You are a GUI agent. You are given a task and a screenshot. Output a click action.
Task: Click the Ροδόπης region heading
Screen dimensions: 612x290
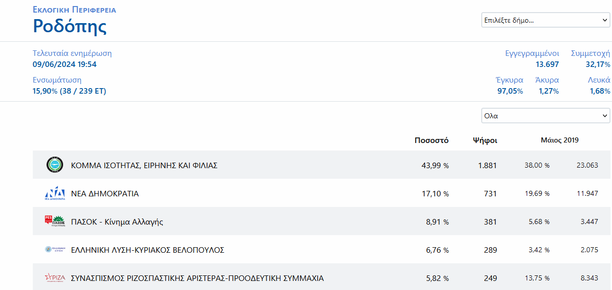click(70, 26)
